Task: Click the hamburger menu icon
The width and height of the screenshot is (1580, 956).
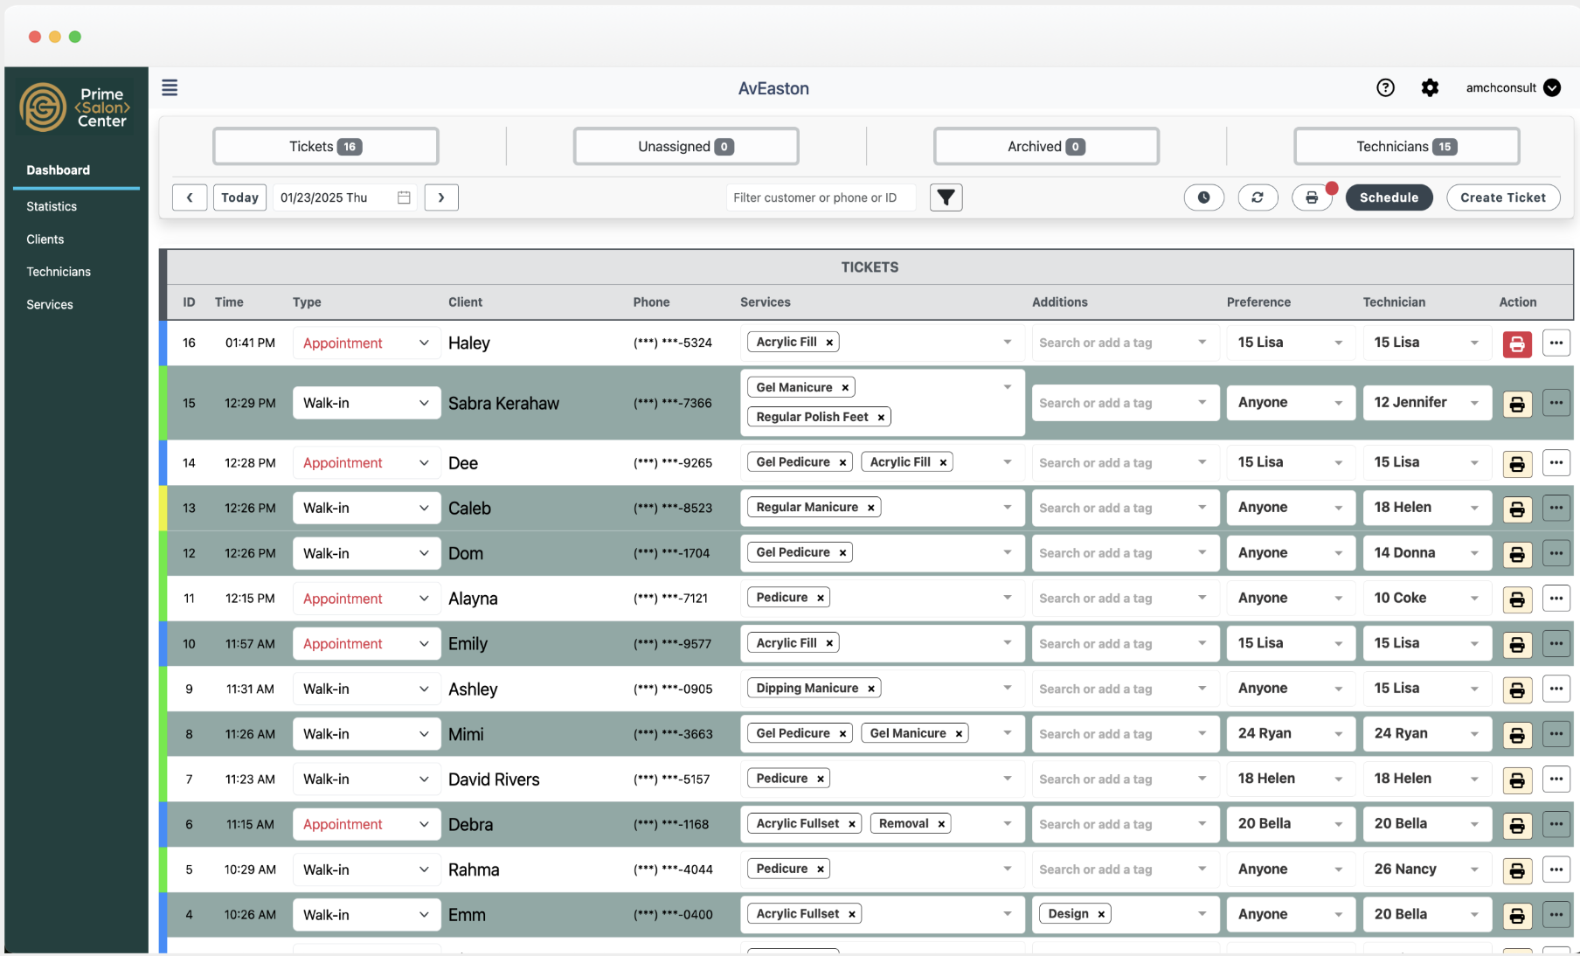Action: 170,87
